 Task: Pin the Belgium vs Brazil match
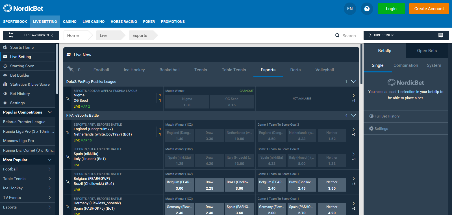pyautogui.click(x=68, y=182)
